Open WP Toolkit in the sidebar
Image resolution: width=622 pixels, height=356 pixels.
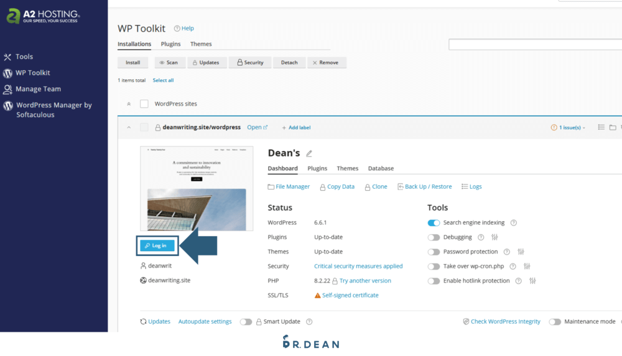click(27, 73)
